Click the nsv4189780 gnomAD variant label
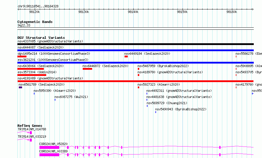Viewport: 262px width, 158px height. coord(170,72)
